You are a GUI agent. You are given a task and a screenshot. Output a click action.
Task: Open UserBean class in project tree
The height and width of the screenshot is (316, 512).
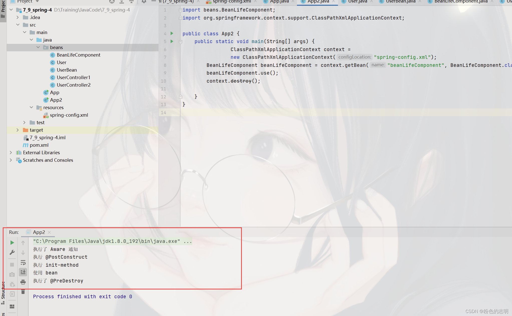click(x=67, y=70)
